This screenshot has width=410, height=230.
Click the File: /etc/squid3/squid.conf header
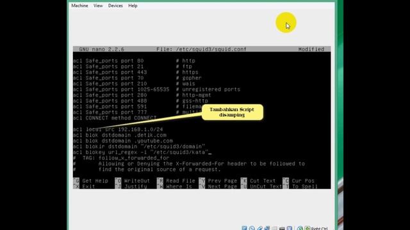pos(201,49)
